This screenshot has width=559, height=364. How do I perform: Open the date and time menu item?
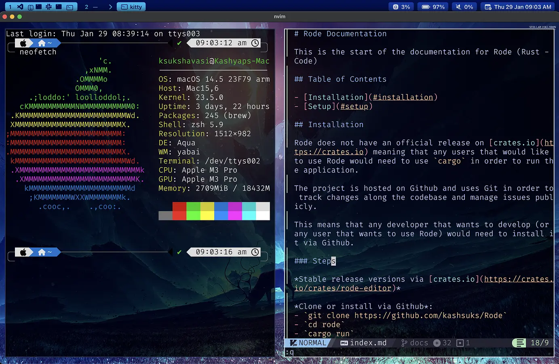tap(517, 6)
